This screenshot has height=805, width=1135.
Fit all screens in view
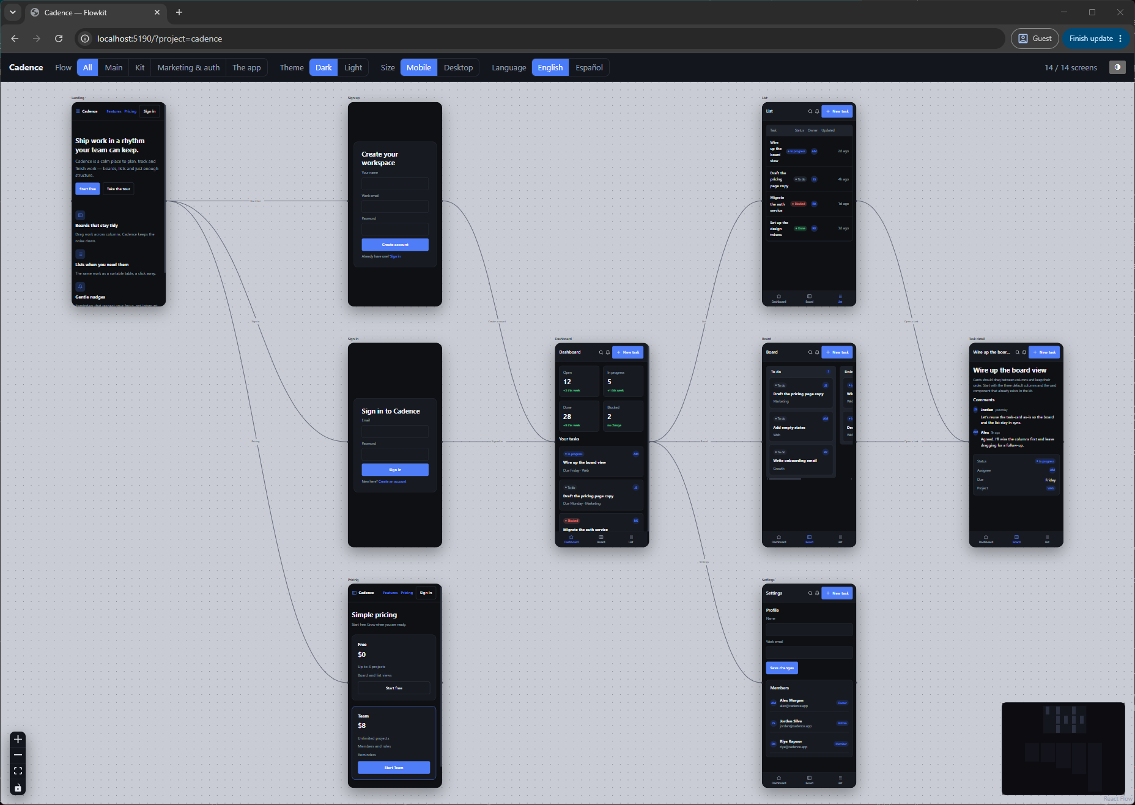pyautogui.click(x=18, y=771)
